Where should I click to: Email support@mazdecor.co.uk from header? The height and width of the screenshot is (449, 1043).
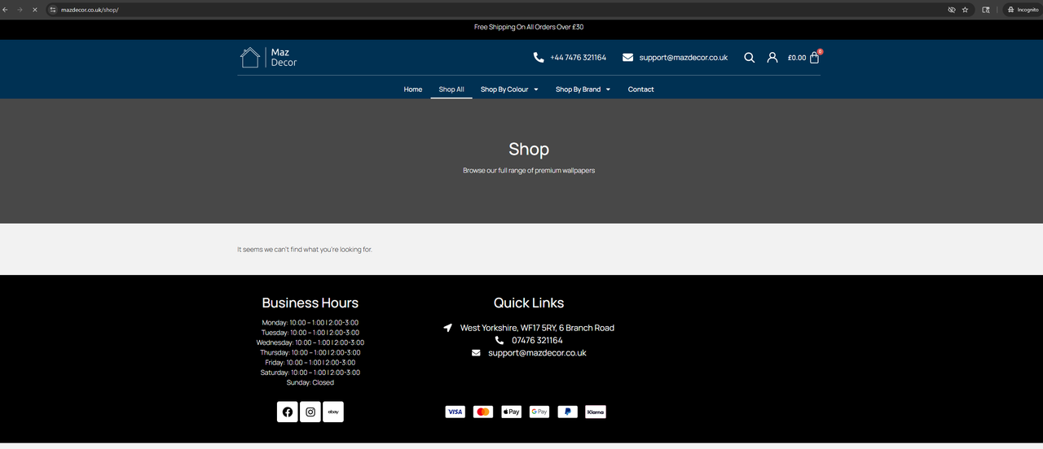click(x=684, y=58)
